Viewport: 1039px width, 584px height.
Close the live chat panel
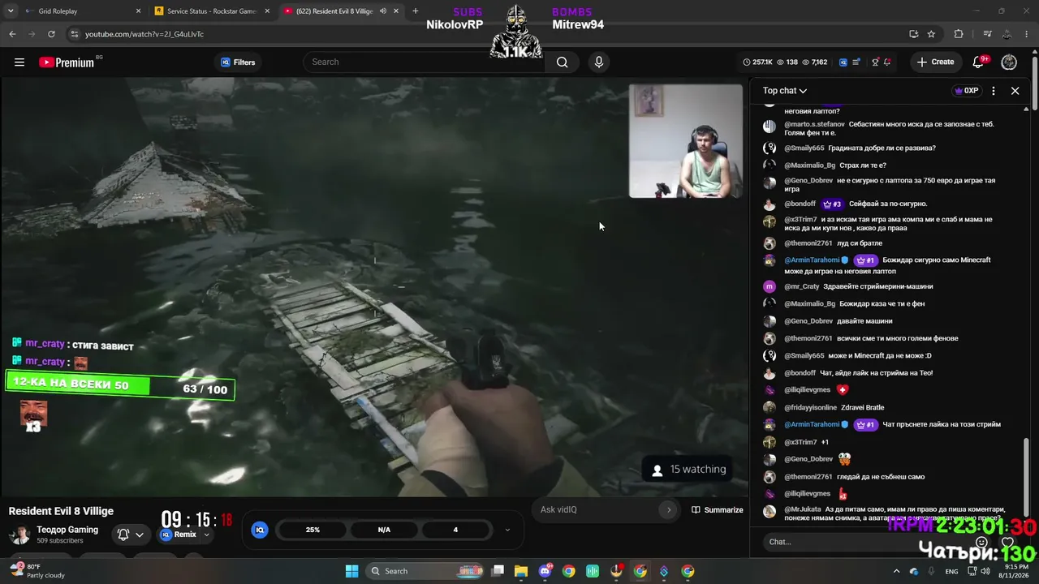1015,91
